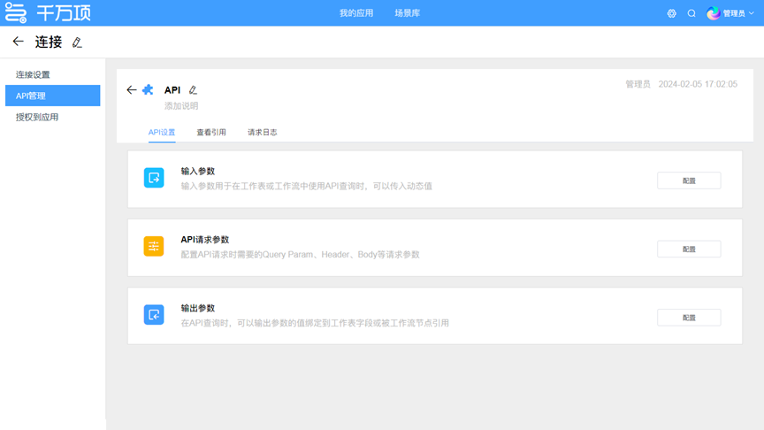
Task: Open 场景库 in the top navigation
Action: (x=408, y=13)
